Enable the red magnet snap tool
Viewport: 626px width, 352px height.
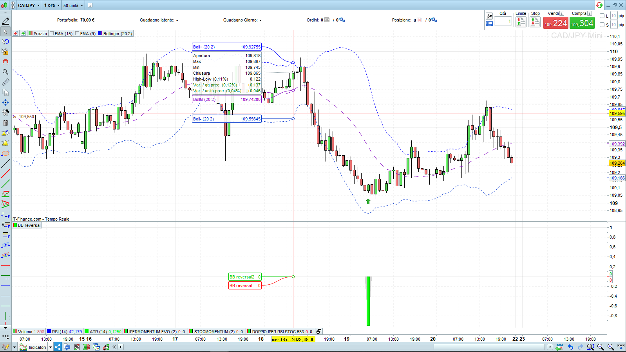point(5,62)
